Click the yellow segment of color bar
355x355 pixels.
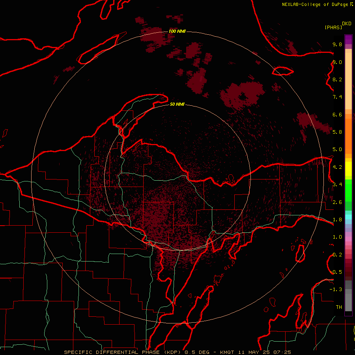[x=348, y=169]
